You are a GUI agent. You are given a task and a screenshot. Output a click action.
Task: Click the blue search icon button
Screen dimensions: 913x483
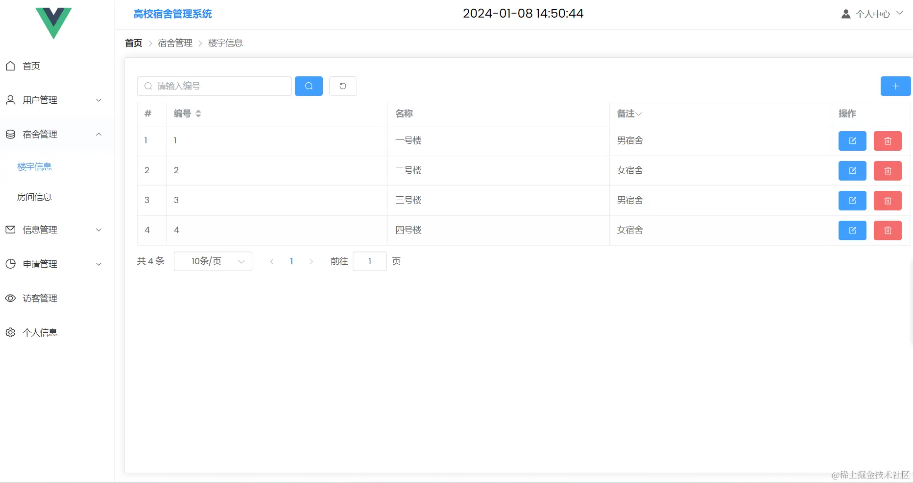click(309, 86)
